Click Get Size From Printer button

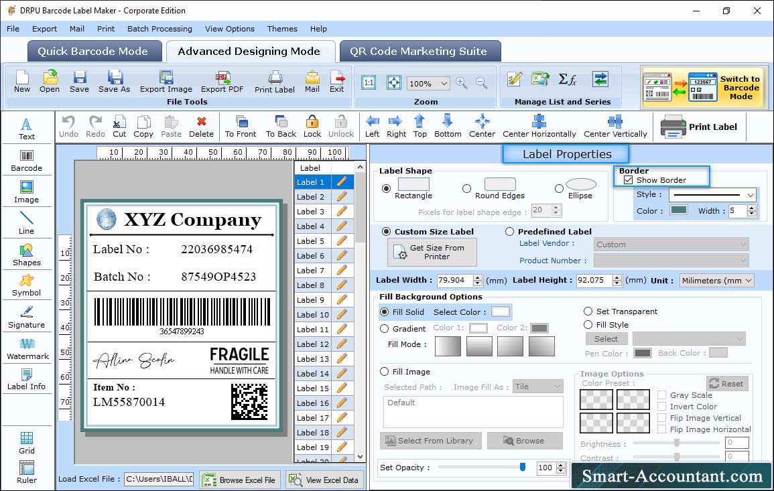point(432,252)
